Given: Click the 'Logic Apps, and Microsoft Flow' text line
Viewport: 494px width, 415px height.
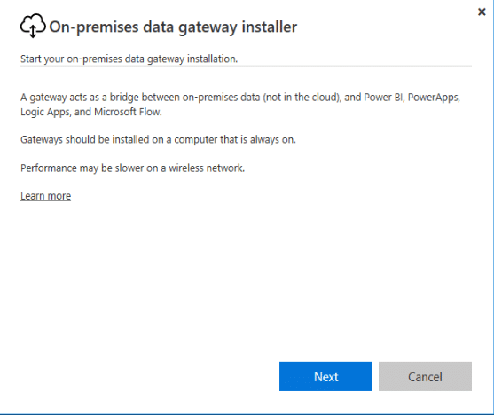Looking at the screenshot, I should pos(91,112).
